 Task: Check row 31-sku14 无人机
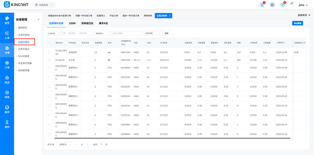pyautogui.click(x=49, y=60)
